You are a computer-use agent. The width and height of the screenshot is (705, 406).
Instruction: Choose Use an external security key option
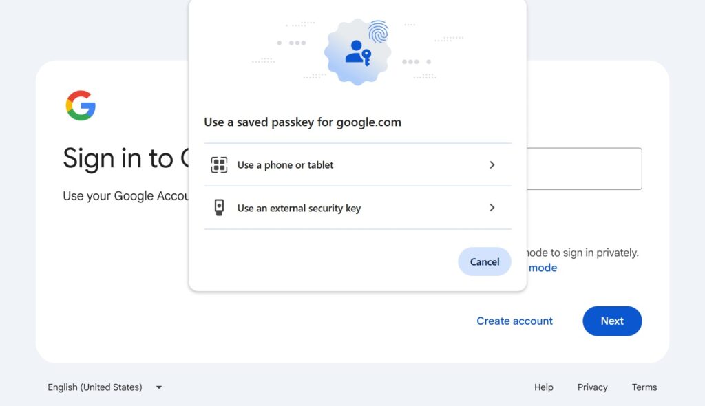pos(358,208)
